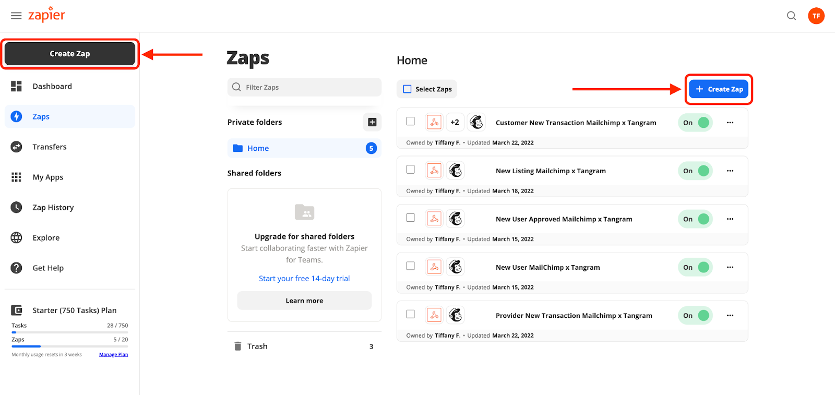Viewport: 835px width, 395px height.
Task: Click the Filter Zaps search field
Action: [x=304, y=87]
